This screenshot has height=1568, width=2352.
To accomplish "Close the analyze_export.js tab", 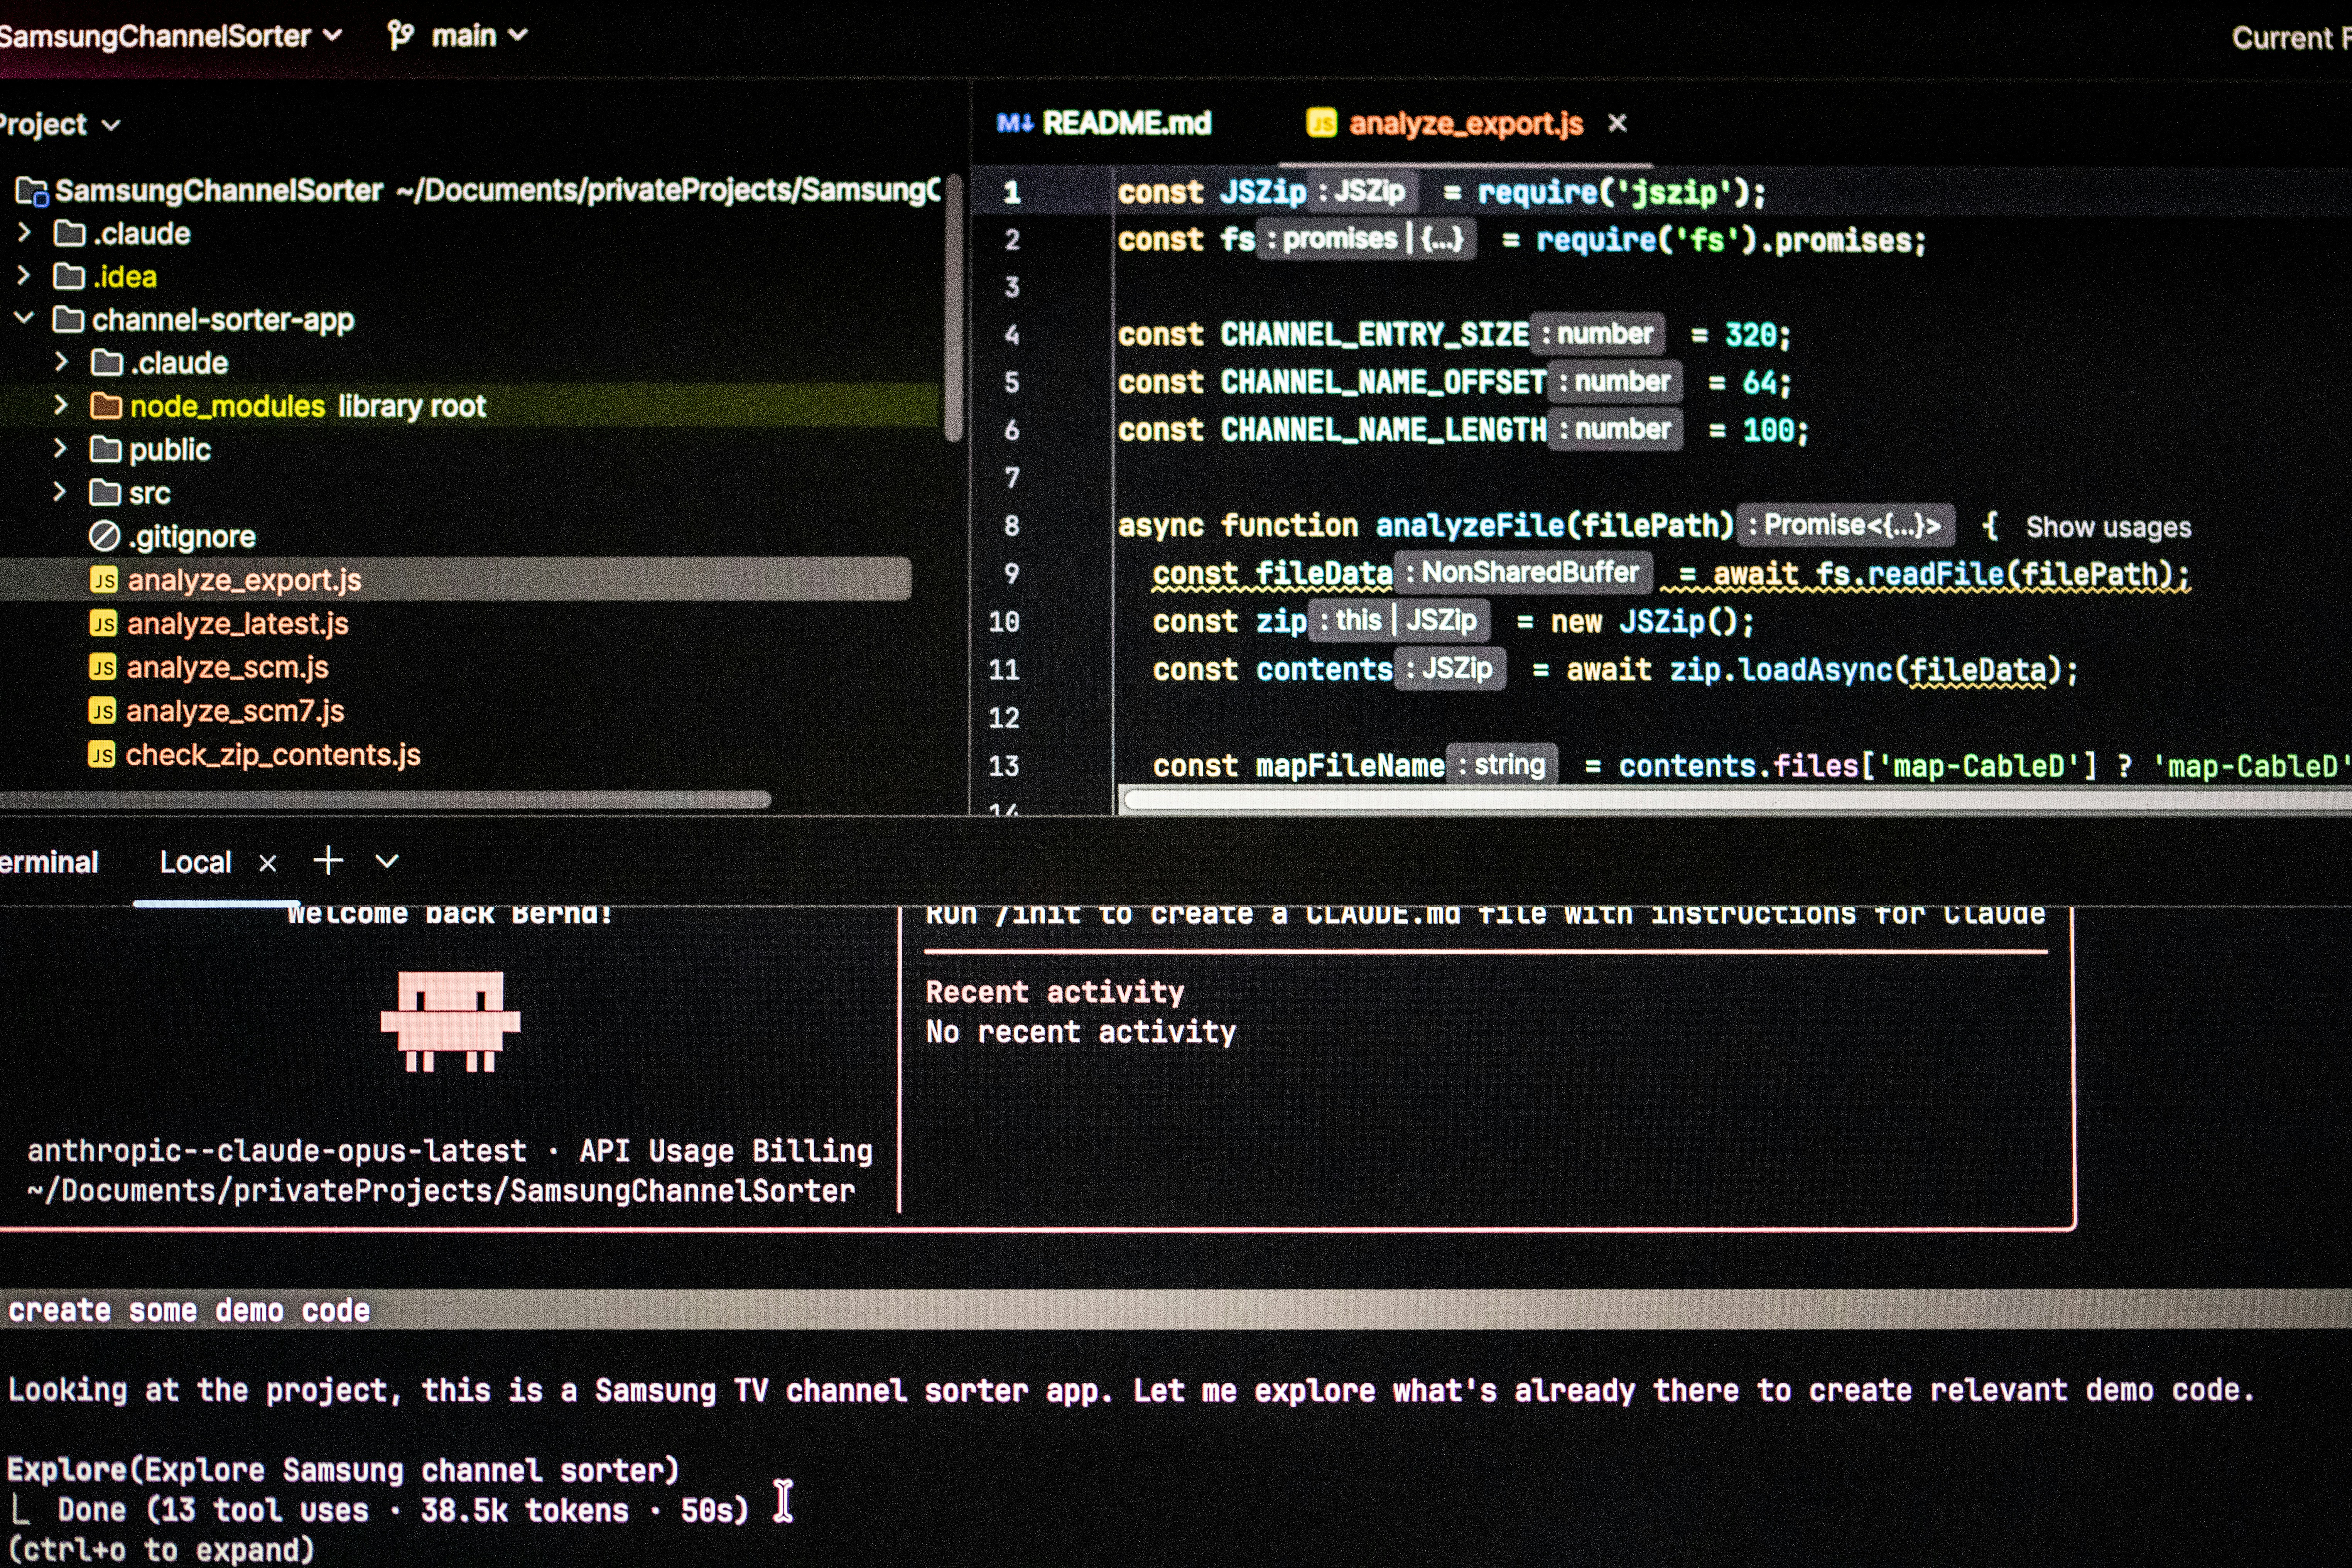I will click(1617, 123).
